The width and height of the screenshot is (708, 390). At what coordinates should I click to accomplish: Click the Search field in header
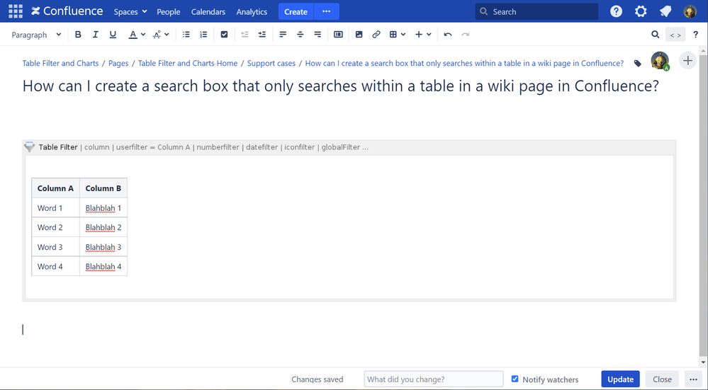(x=536, y=12)
